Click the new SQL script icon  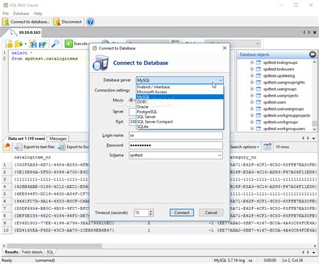point(9,44)
